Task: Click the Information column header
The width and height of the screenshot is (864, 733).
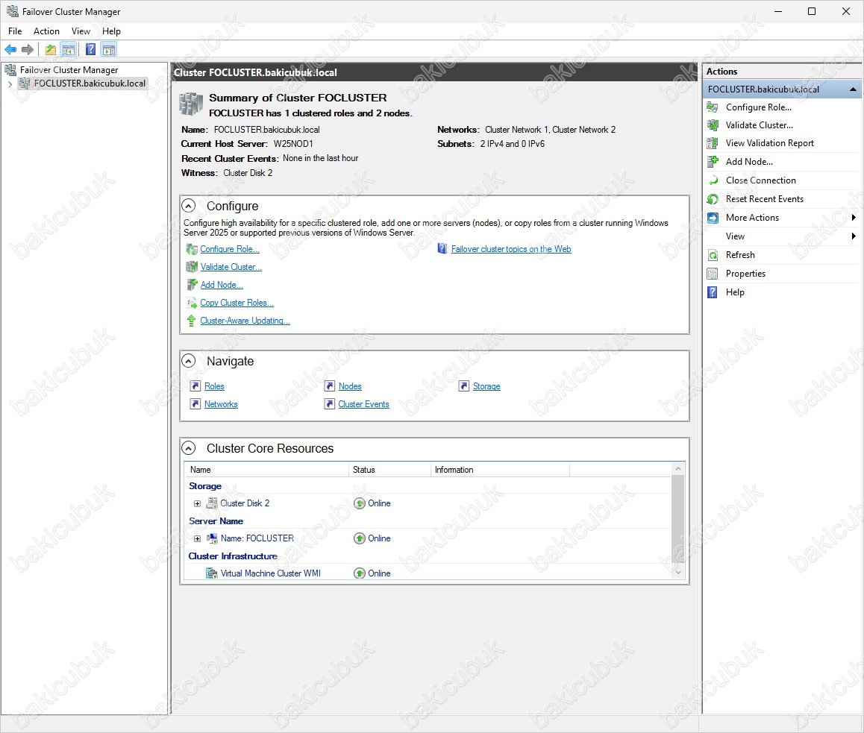Action: tap(500, 470)
